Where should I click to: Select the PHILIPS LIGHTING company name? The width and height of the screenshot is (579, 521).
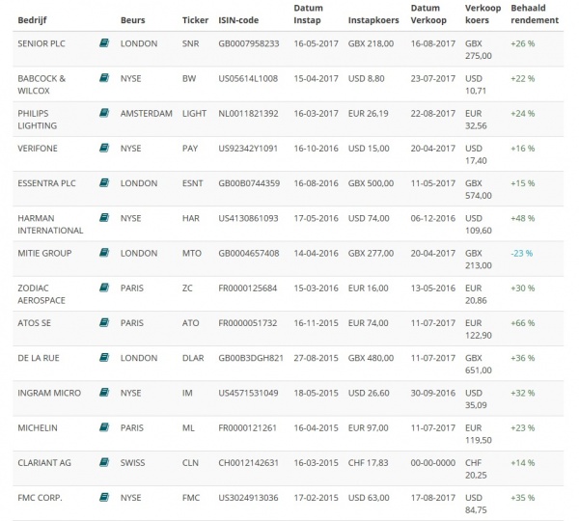[37, 120]
